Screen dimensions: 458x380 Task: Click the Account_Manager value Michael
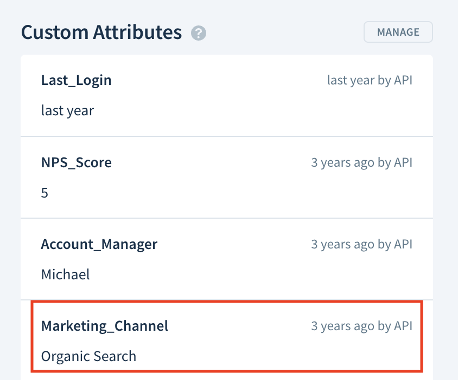(66, 274)
